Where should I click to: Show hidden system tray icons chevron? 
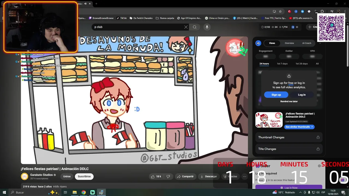[x=300, y=192]
